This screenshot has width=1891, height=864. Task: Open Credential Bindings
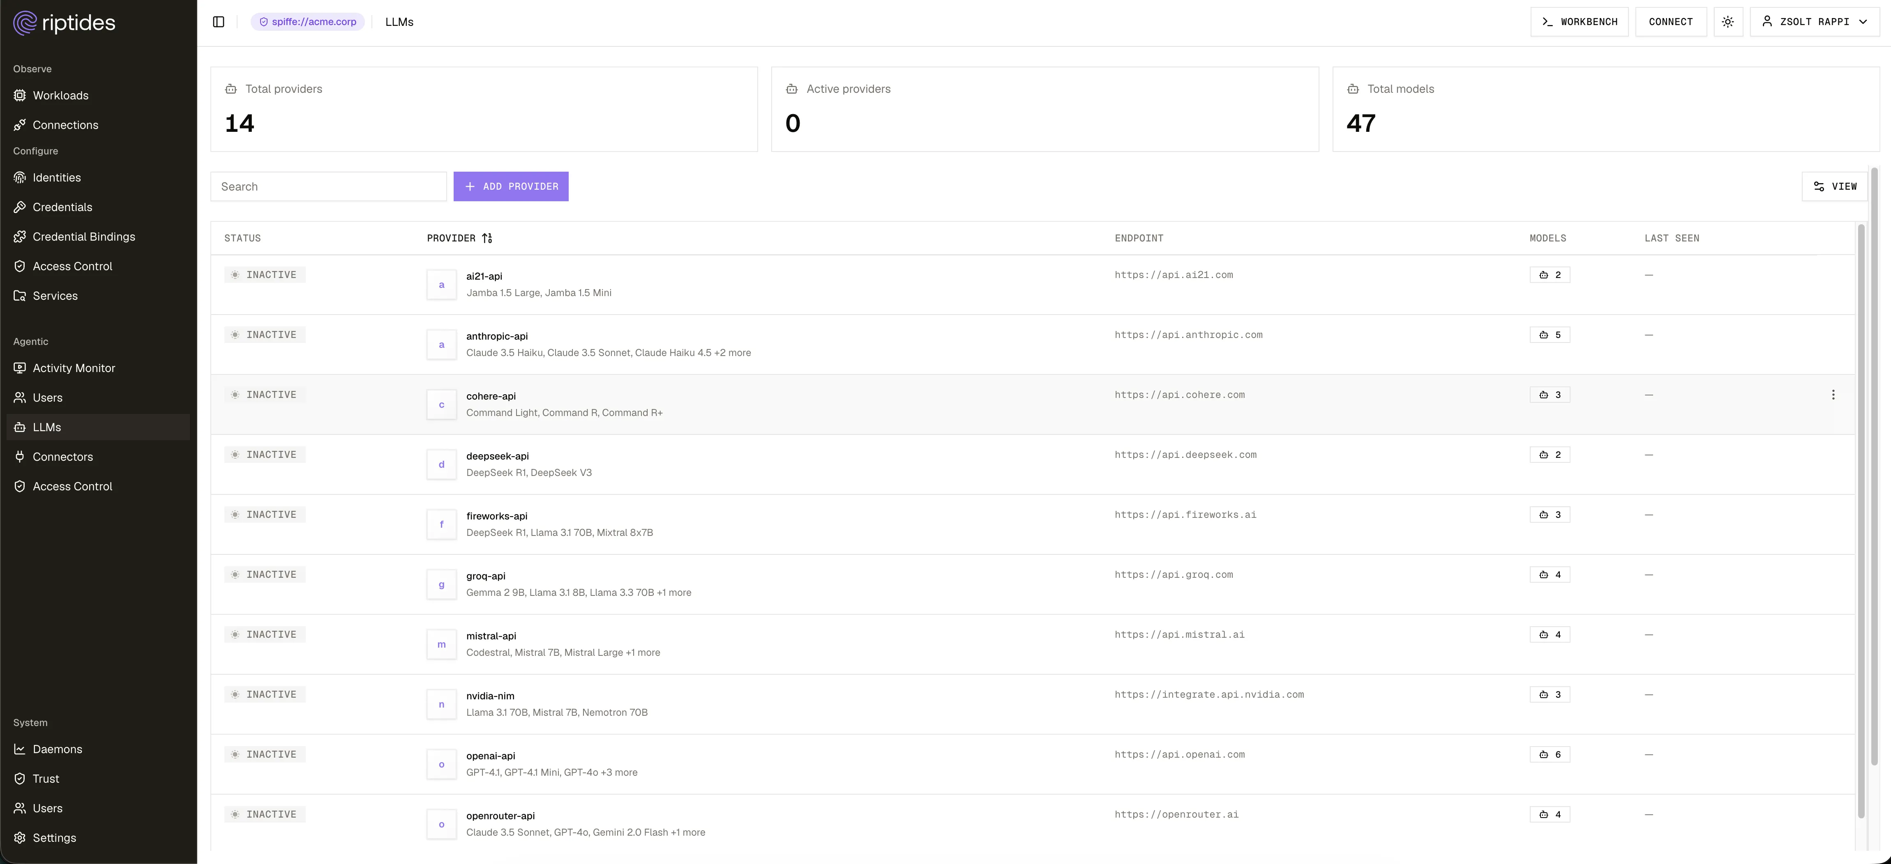(x=98, y=236)
